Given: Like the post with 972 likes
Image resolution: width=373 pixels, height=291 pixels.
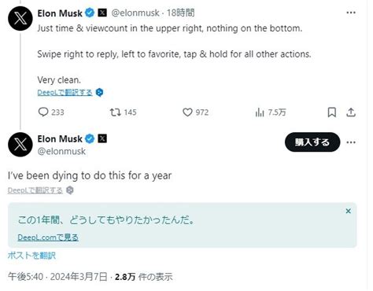Looking at the screenshot, I should click(x=187, y=112).
